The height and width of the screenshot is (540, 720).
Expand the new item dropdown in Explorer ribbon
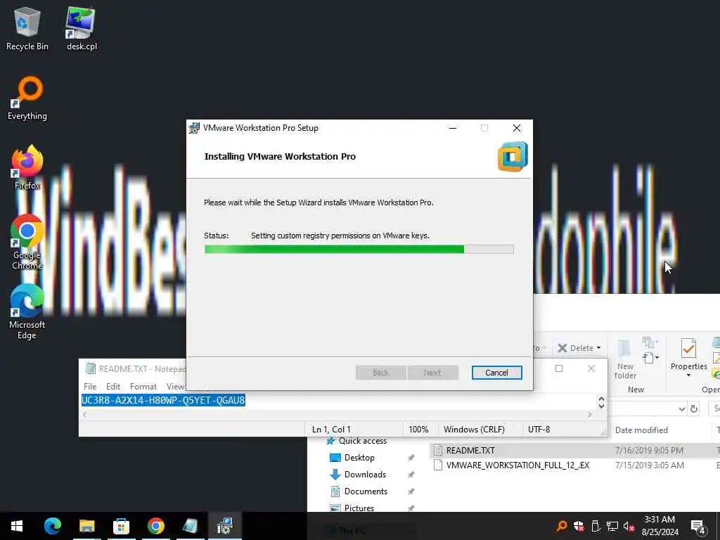[x=650, y=357]
